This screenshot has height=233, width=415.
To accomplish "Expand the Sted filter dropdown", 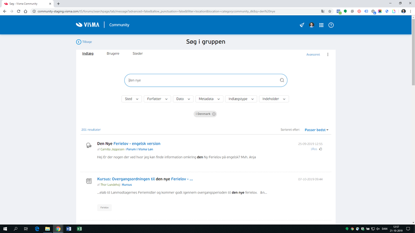I will click(x=132, y=99).
